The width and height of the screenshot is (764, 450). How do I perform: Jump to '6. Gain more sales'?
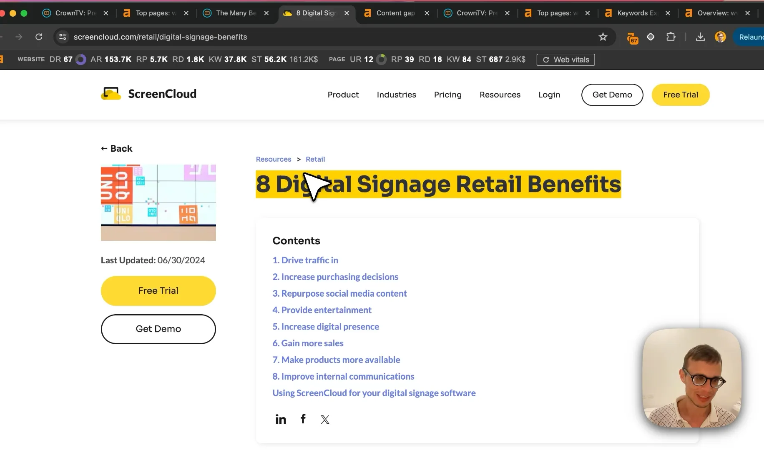[308, 343]
